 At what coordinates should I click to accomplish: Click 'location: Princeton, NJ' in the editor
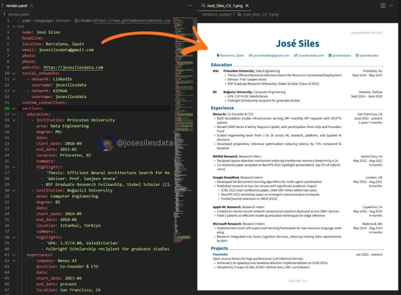click(x=64, y=155)
